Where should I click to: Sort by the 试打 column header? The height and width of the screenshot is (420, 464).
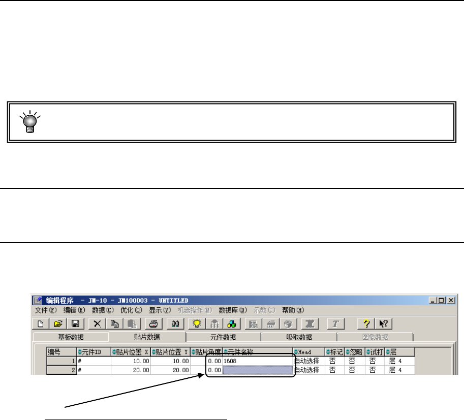click(375, 352)
